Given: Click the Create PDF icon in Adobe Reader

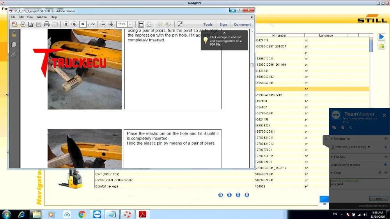Looking at the screenshot, I should pyautogui.click(x=14, y=24).
